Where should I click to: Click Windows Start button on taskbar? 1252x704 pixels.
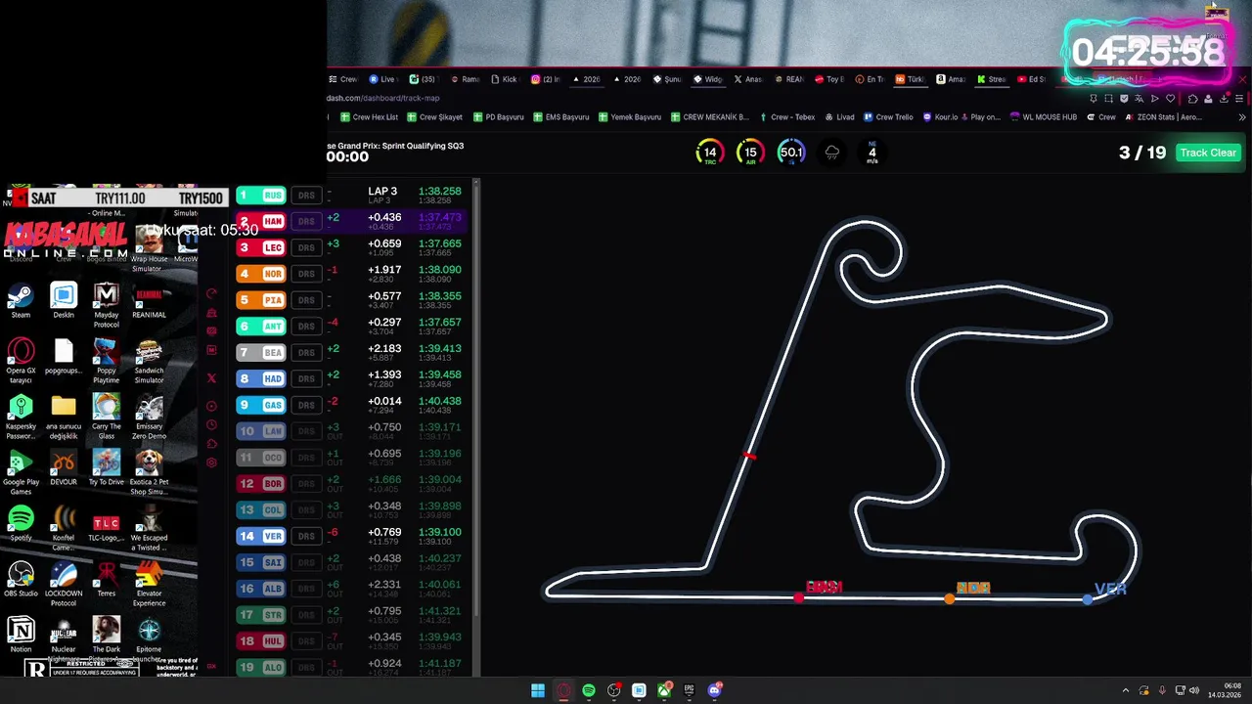click(x=538, y=690)
